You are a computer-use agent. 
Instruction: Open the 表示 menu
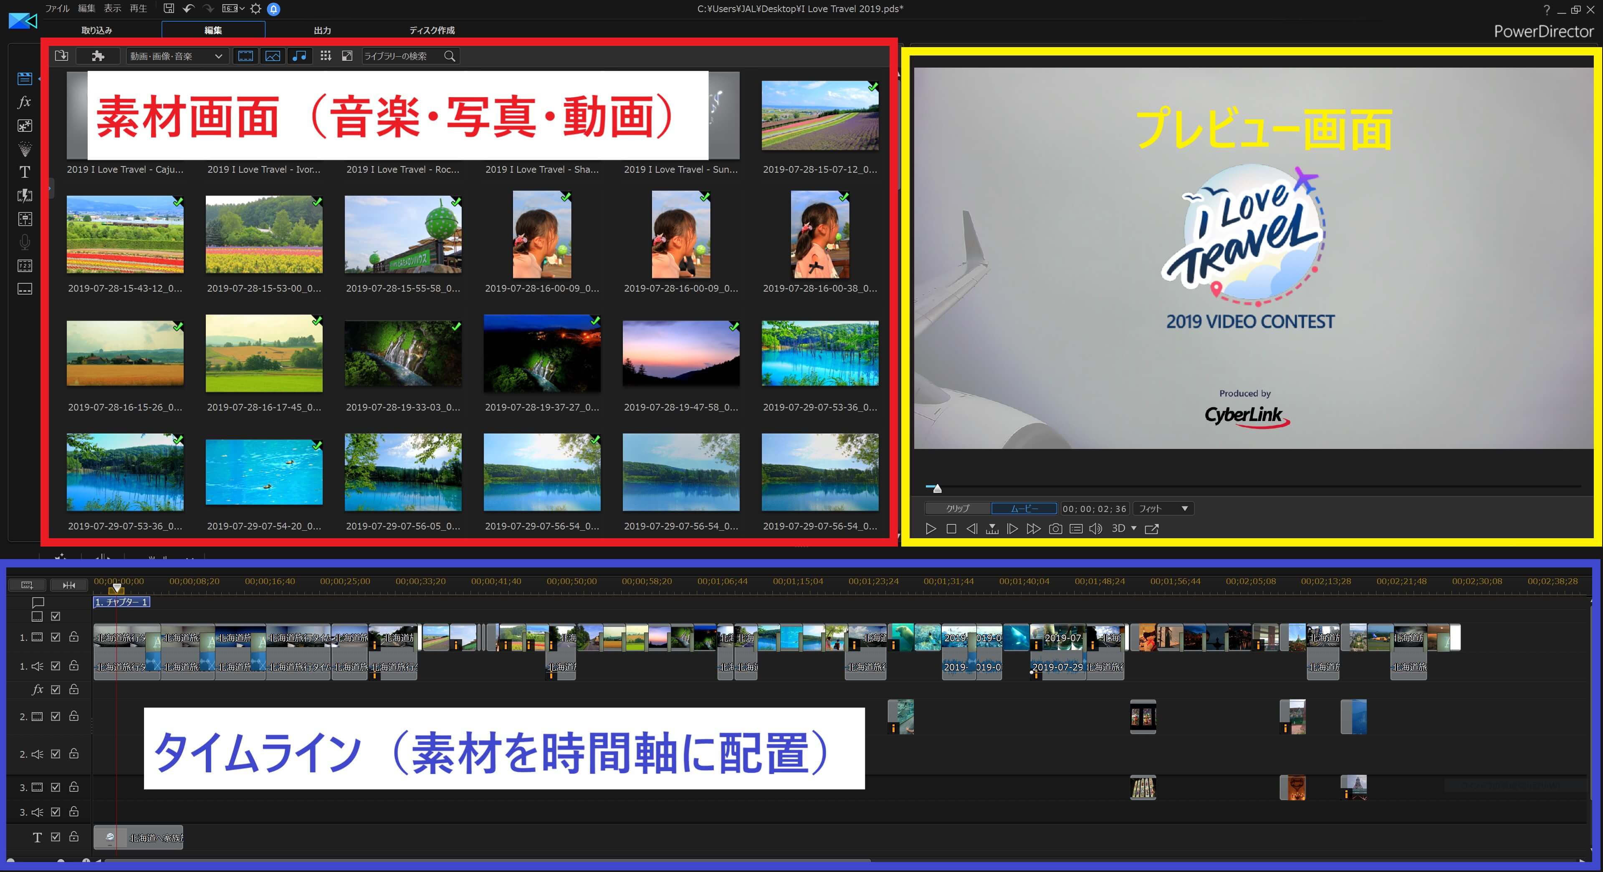pos(112,9)
